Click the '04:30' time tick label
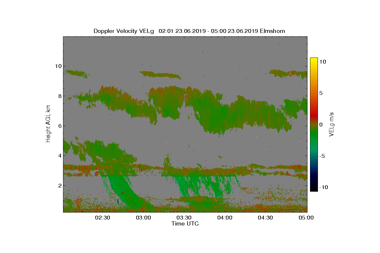380x253 pixels. pos(265,218)
